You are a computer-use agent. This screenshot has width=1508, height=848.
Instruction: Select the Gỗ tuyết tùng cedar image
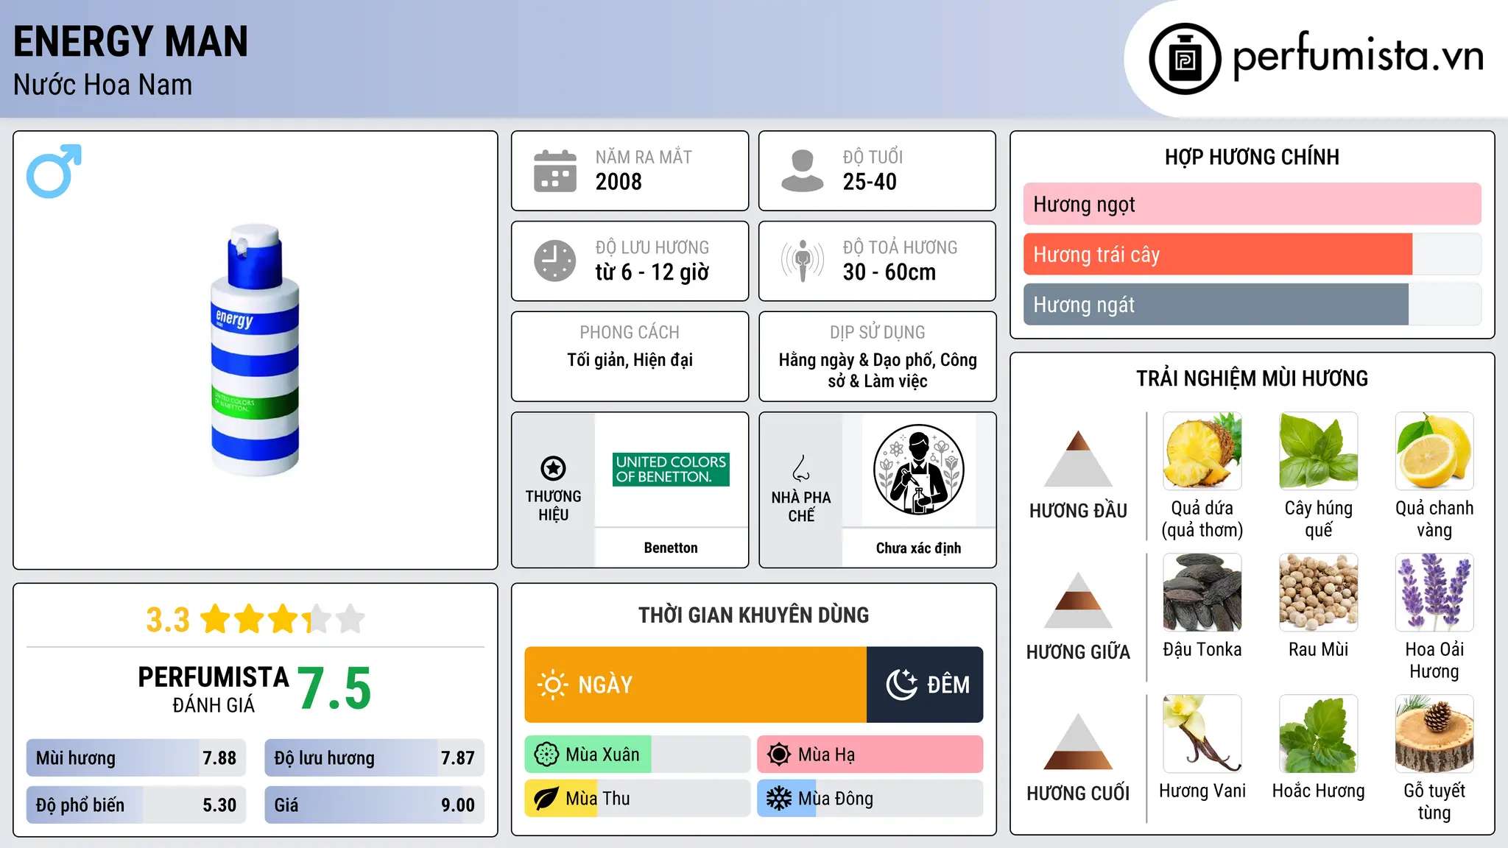click(1434, 734)
